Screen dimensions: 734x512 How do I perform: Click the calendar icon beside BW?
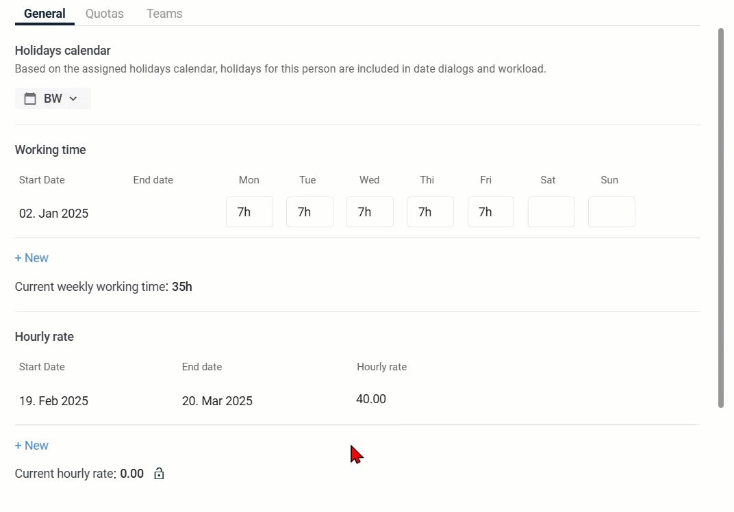[30, 99]
